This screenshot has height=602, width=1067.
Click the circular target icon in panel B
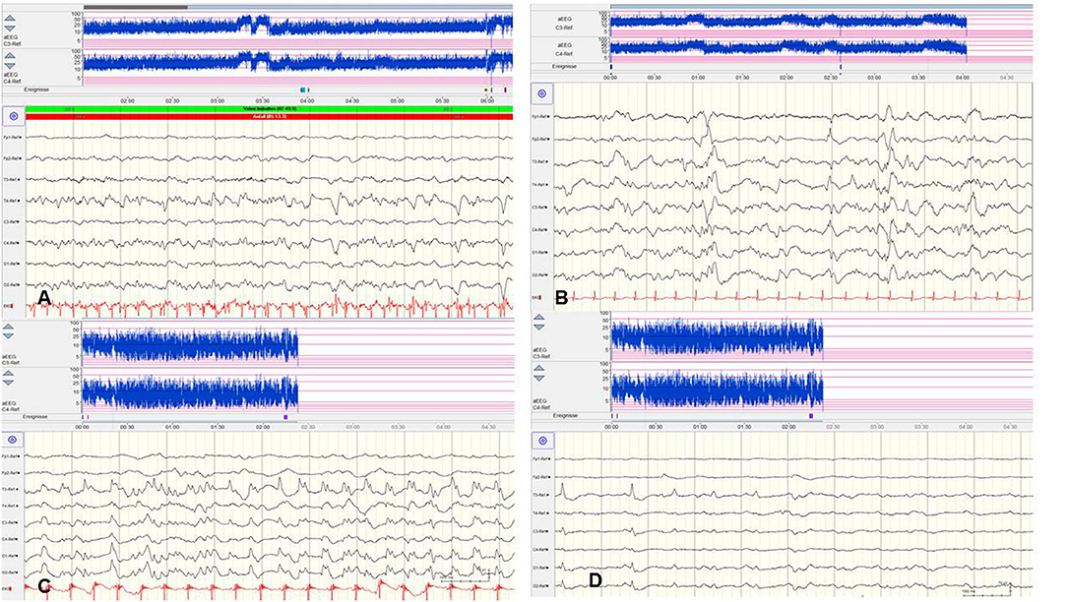pyautogui.click(x=541, y=93)
